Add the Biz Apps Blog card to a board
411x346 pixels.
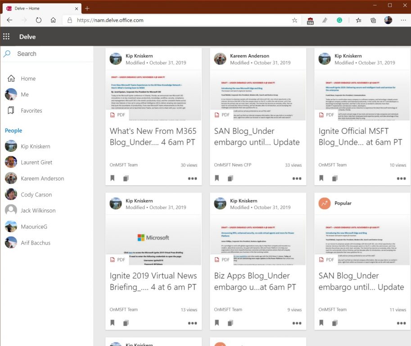tap(230, 323)
